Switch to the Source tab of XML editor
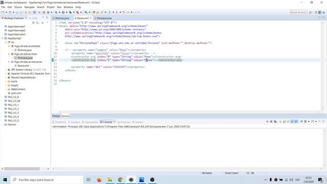327x184 pixels. 65,116
